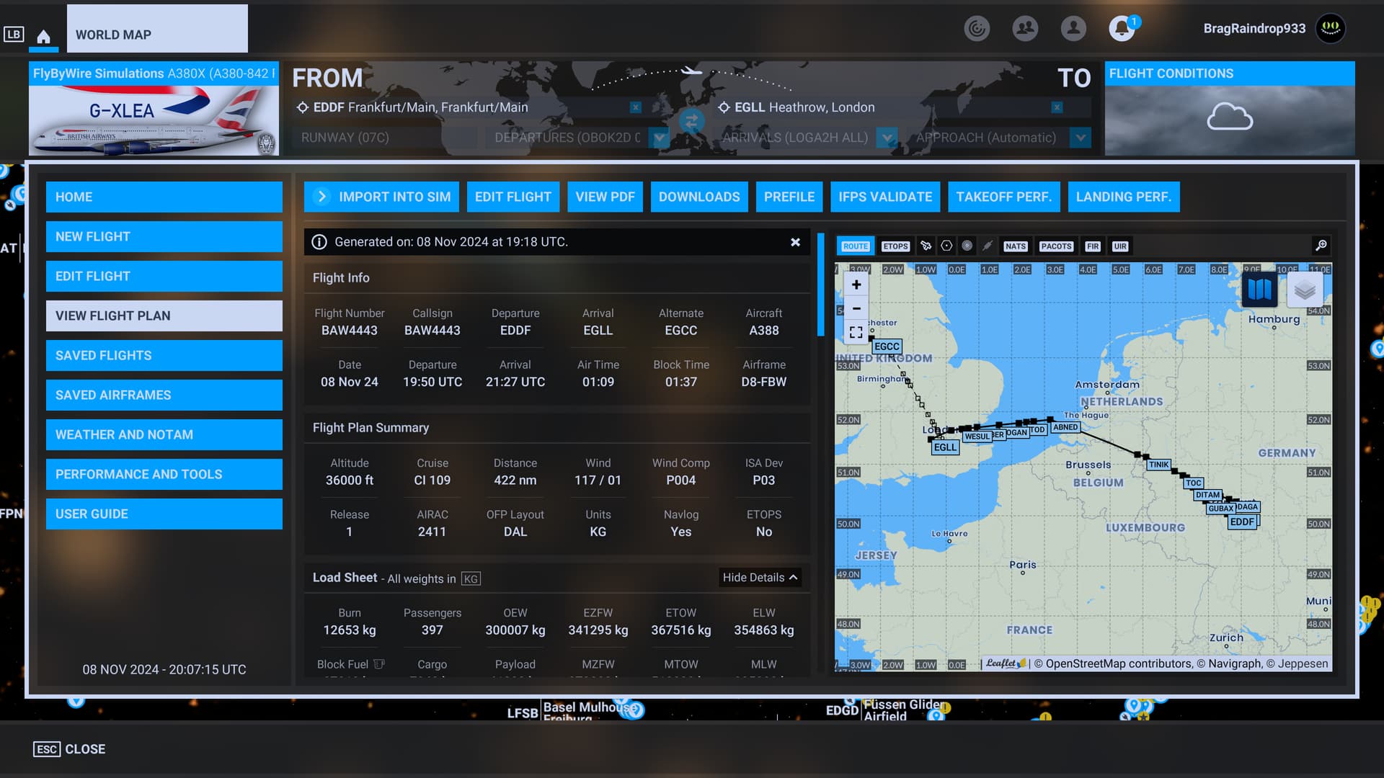Enable the ETOPS map overlay

pos(895,246)
